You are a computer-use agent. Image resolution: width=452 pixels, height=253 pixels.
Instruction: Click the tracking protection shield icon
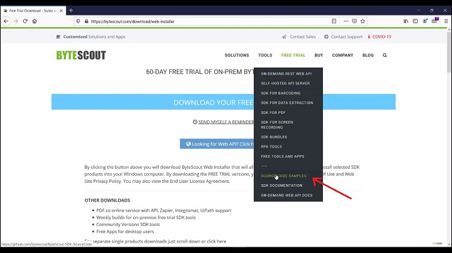[x=78, y=21]
